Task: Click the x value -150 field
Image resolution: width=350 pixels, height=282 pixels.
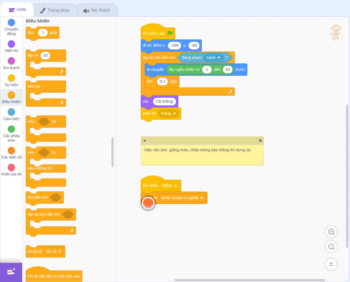Action: 174,45
